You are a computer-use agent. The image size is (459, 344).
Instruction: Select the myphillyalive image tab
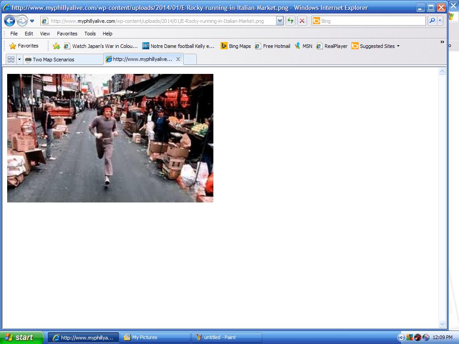click(139, 59)
